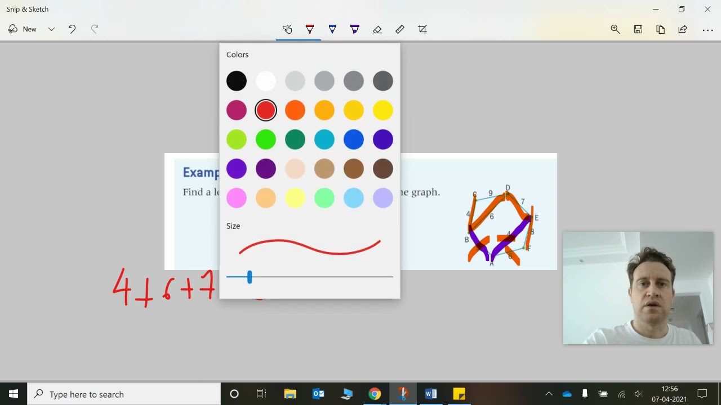Click the webcam video thumbnail

638,288
